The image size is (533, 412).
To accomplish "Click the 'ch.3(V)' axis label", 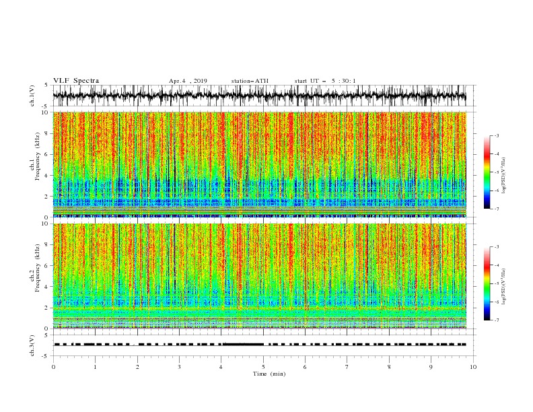I will tap(32, 345).
